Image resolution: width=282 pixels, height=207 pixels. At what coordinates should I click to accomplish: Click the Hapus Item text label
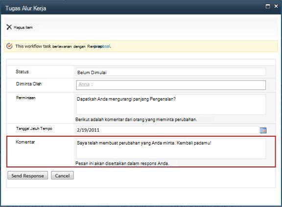point(23,27)
